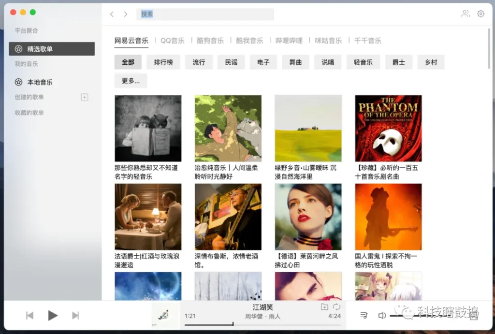Switch to the 酷狗音乐 tab
Screen dimensions: 495x334
coord(210,41)
